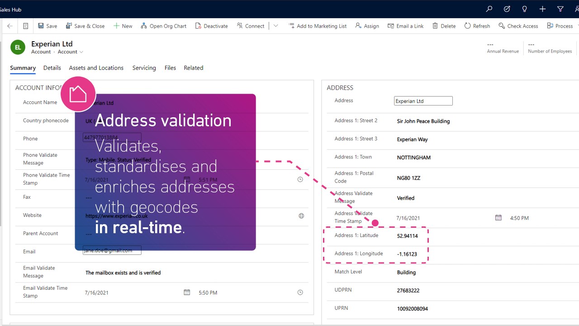Click the Website globe icon
This screenshot has height=326, width=579.
point(301,216)
